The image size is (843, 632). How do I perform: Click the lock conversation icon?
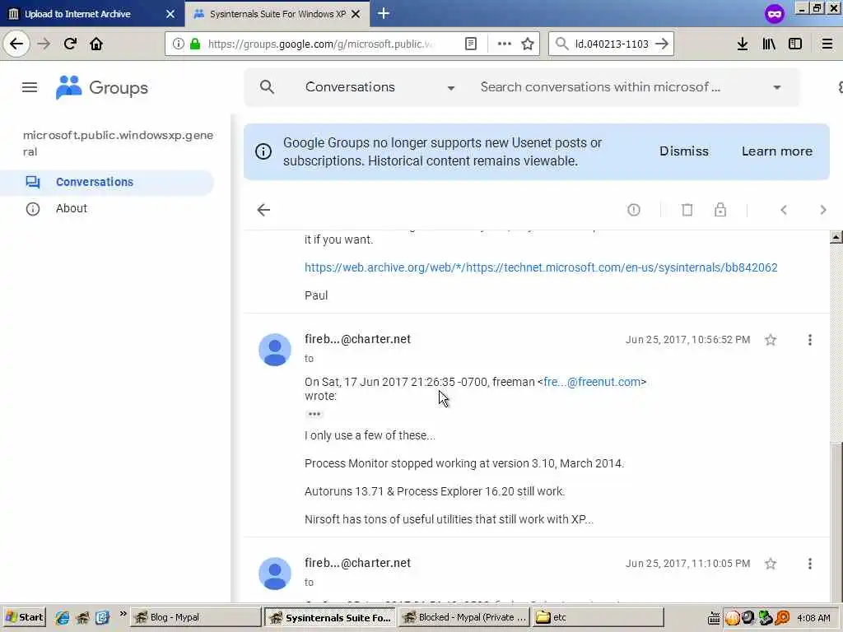[x=720, y=210]
